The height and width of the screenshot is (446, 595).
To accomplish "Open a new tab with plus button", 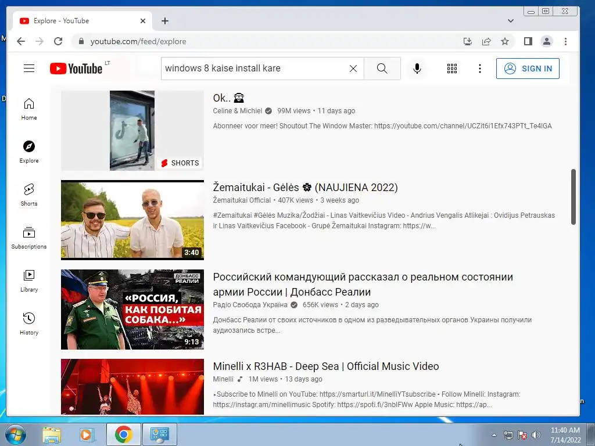I will 164,21.
